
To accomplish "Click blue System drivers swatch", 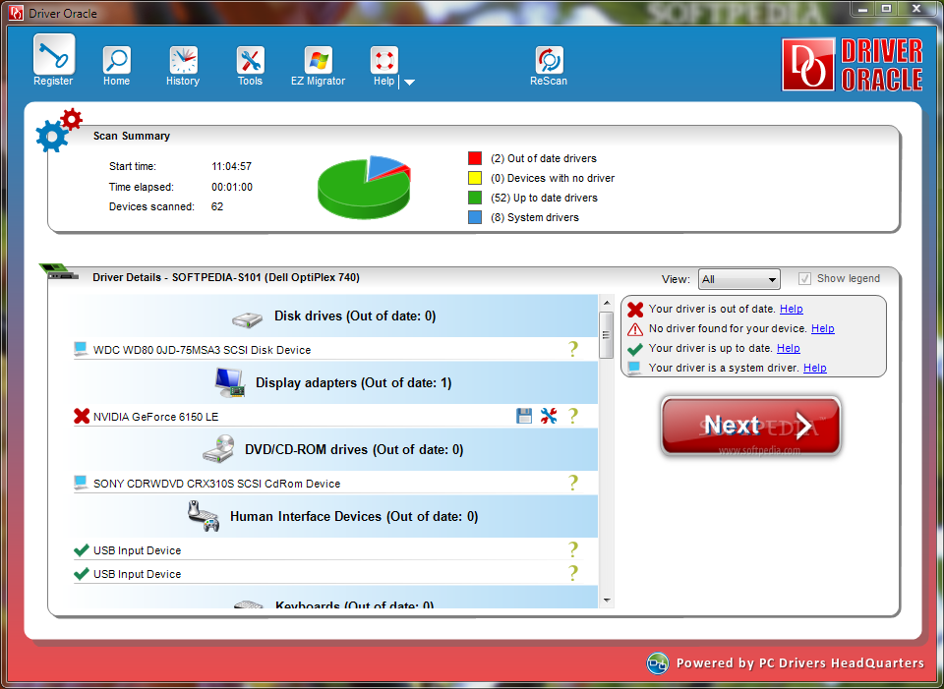I will tap(475, 217).
